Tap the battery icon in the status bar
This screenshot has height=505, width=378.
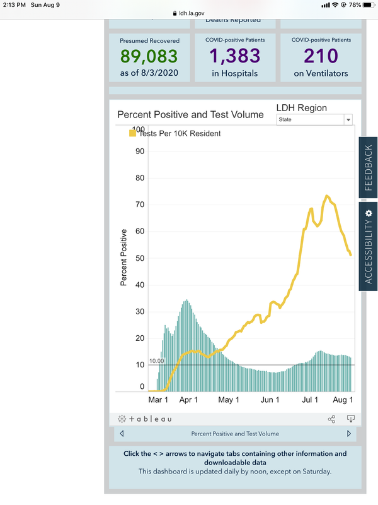369,5
